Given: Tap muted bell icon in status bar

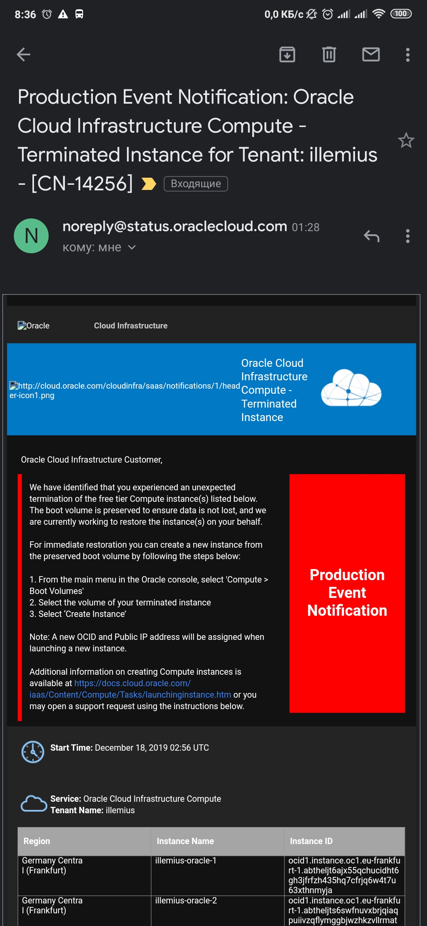Looking at the screenshot, I should pos(312,14).
